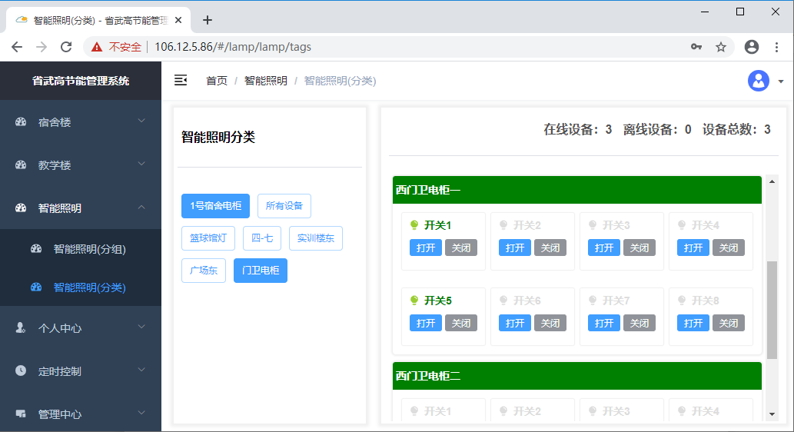Focus the address bar URL
Viewport: 794px width, 432px height.
[x=233, y=47]
